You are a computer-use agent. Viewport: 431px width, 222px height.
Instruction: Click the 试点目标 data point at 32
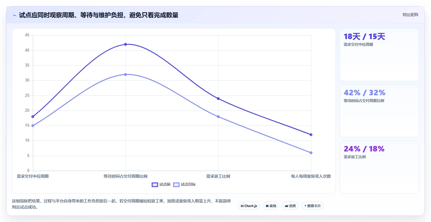pos(126,75)
